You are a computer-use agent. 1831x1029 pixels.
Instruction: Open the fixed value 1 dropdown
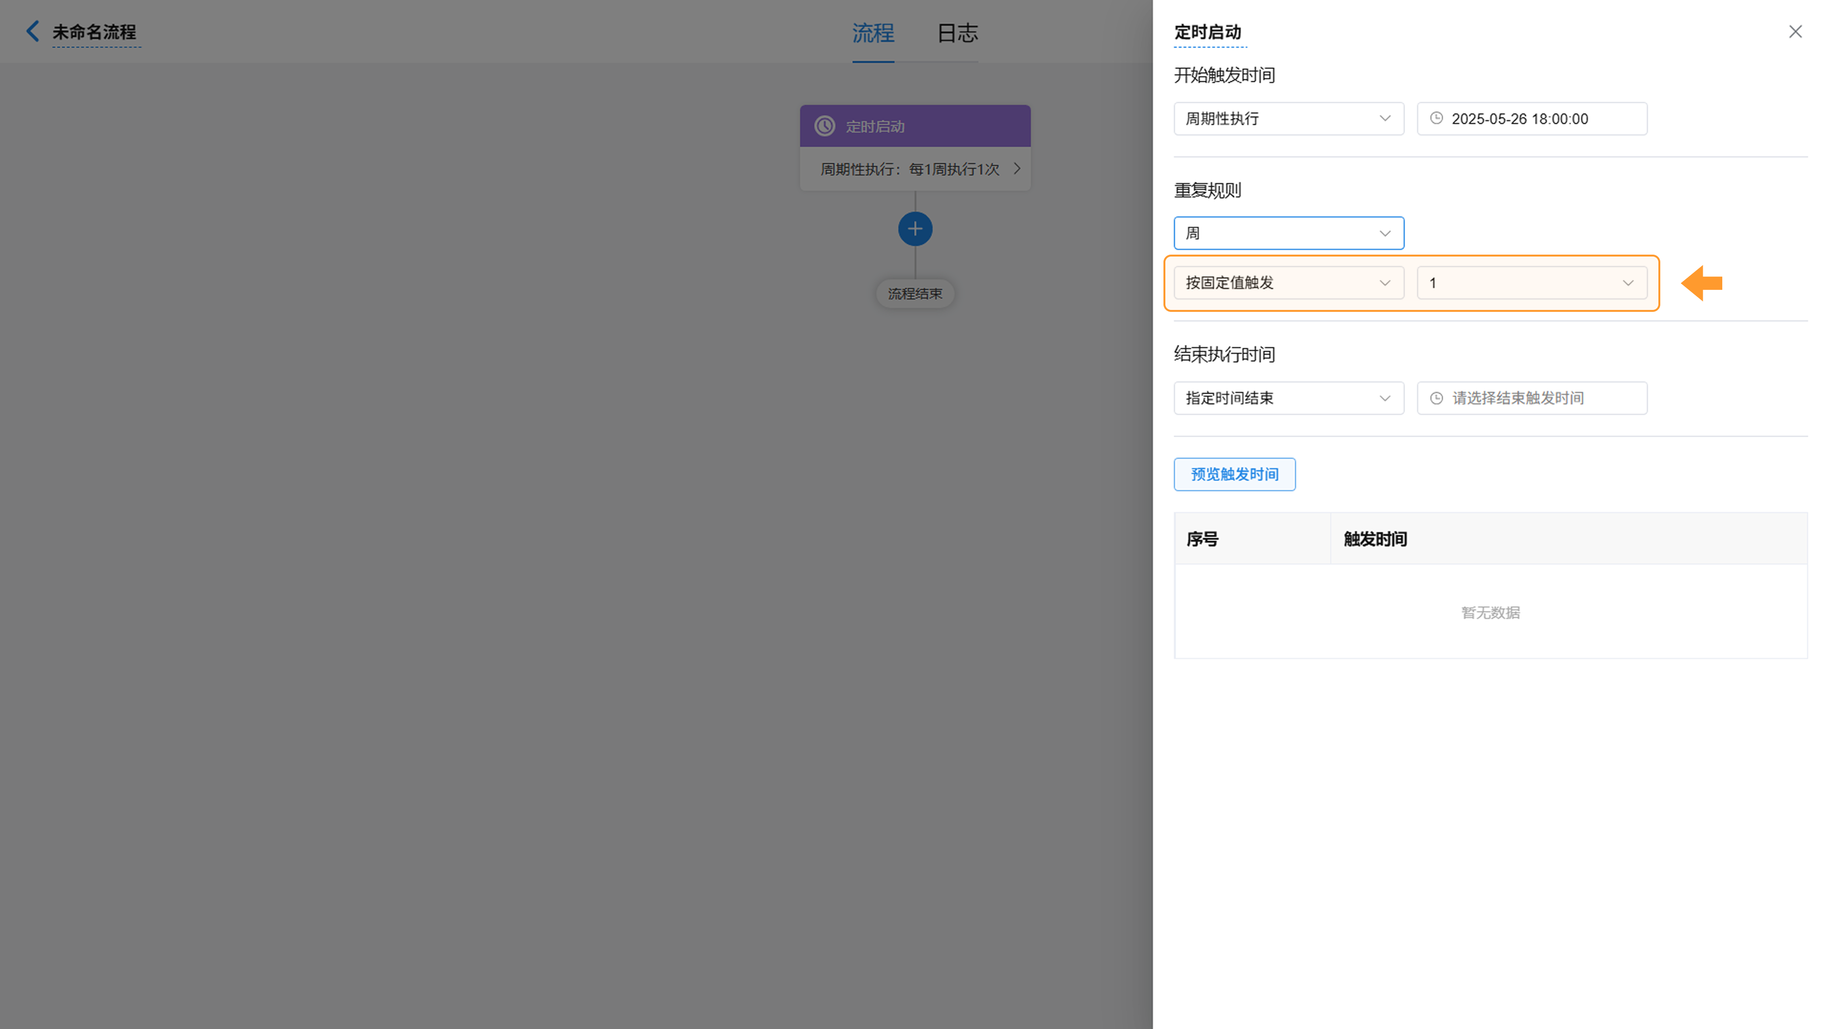1532,283
